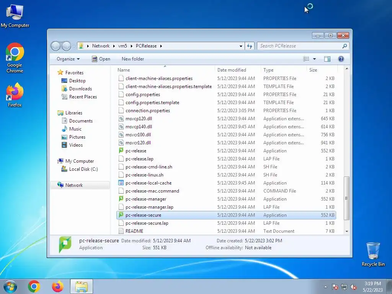The width and height of the screenshot is (392, 294).
Task: Click the network status tray icon
Action: pos(344,287)
